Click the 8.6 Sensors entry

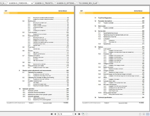pos(46,51)
